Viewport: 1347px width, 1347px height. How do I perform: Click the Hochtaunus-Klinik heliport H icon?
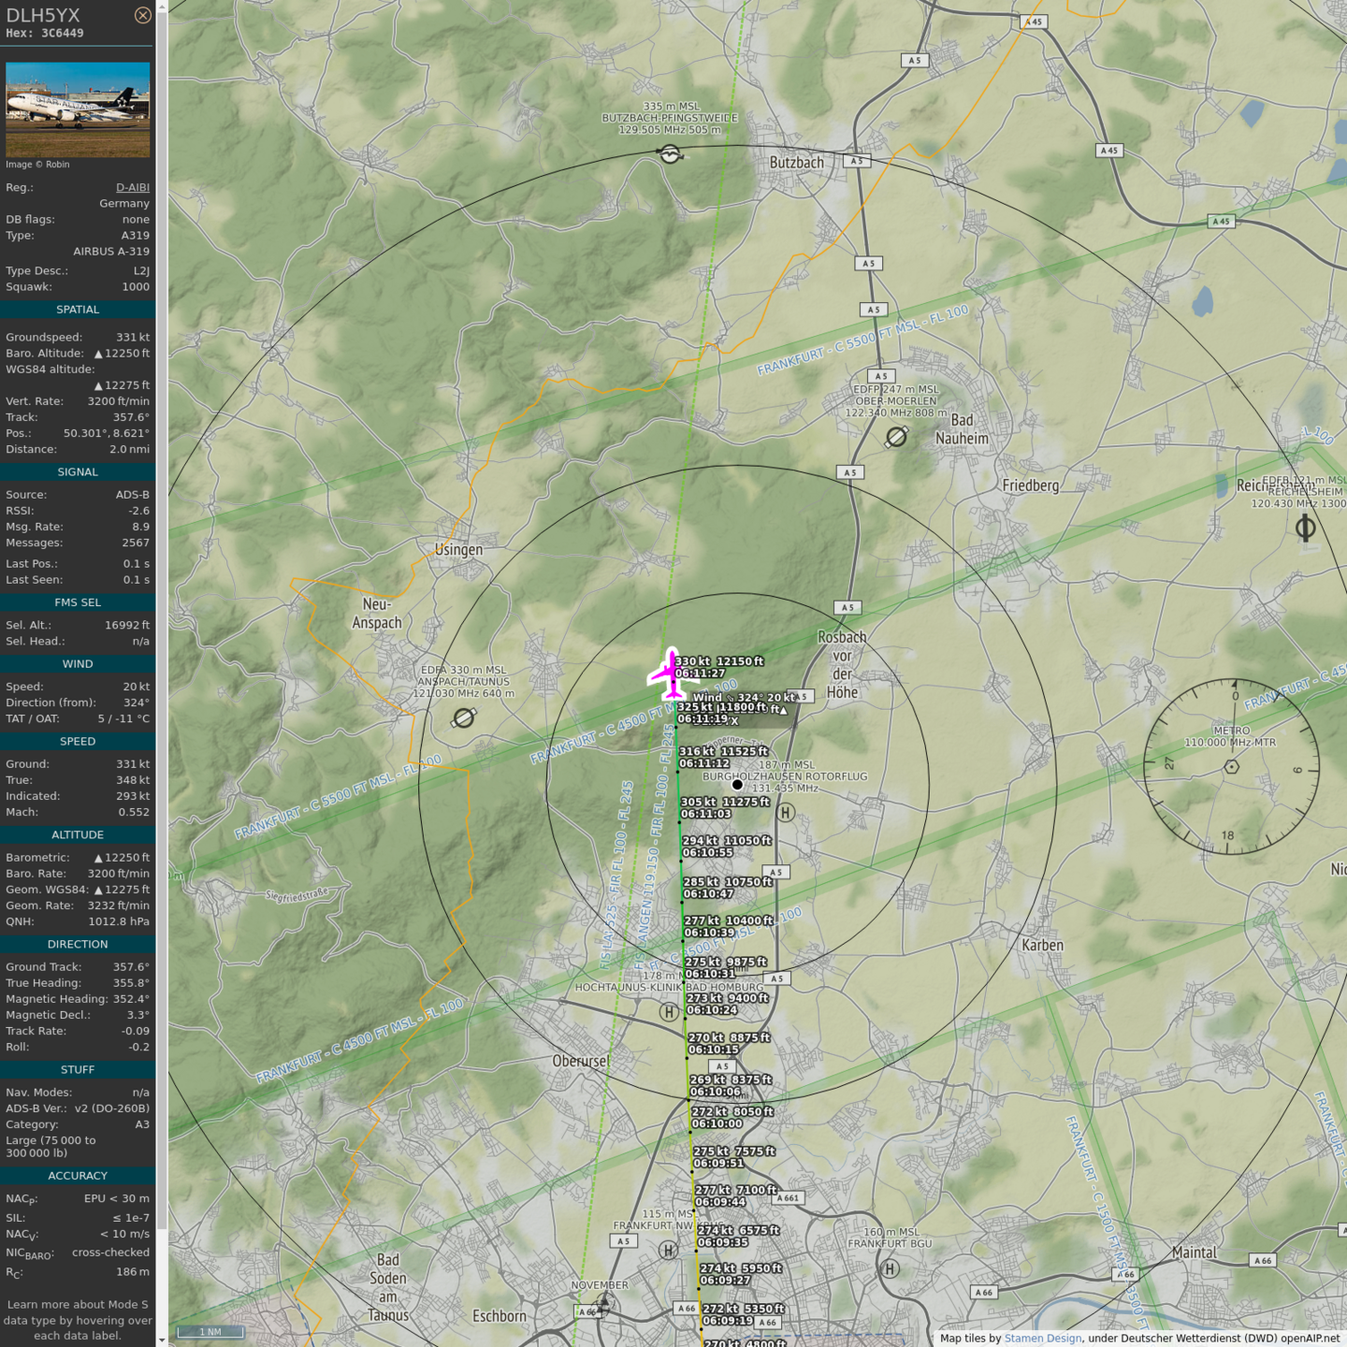[x=668, y=1011]
